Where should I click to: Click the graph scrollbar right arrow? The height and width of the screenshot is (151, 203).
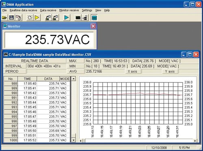[195, 141]
